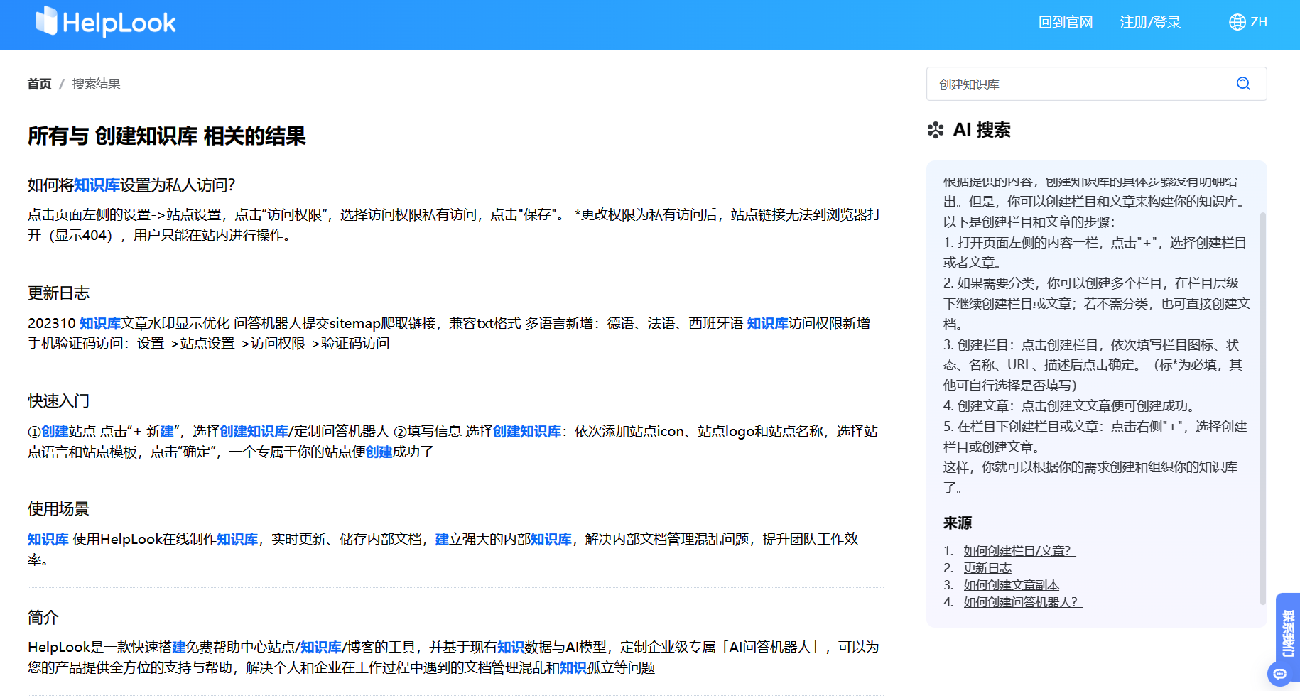This screenshot has width=1300, height=698.
Task: Click 回到官网 in the top navigation
Action: click(1065, 21)
